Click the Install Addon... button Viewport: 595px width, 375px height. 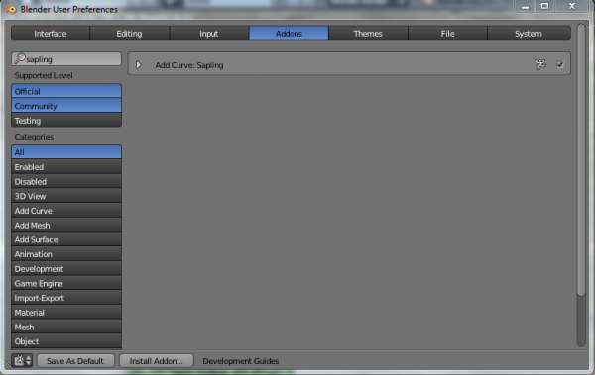(x=157, y=360)
